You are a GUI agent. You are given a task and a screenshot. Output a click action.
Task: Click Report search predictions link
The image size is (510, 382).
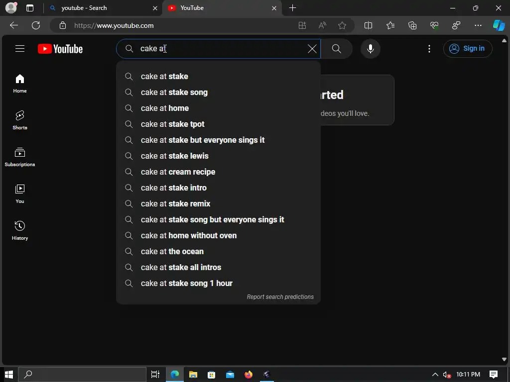280,297
